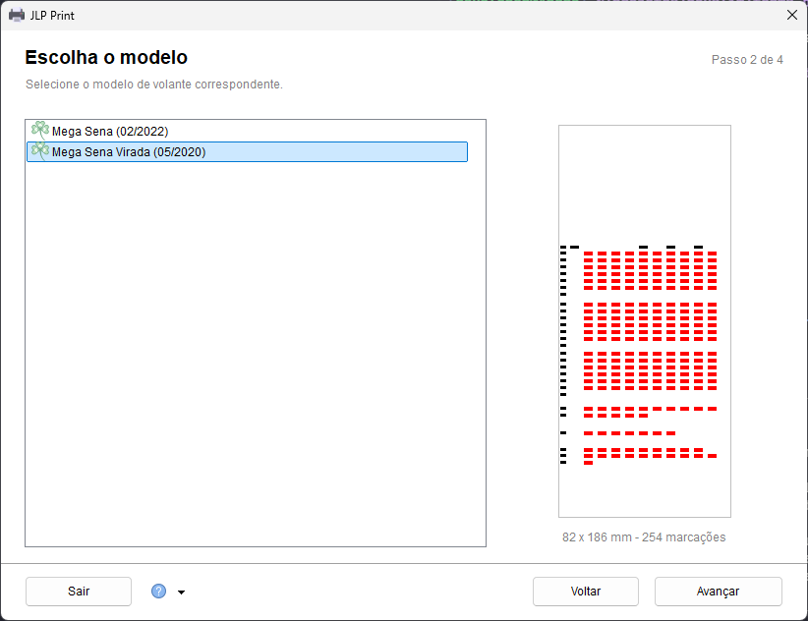Click the '82 x 186 mm - 254 marcações' text
Viewport: 808px width, 621px height.
pyautogui.click(x=644, y=537)
